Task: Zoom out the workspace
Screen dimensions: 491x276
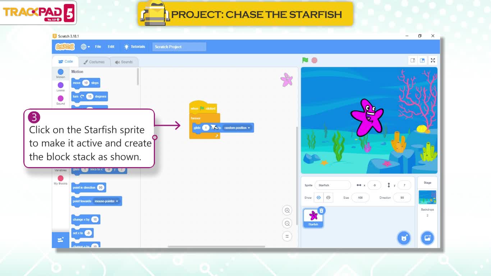Action: tap(287, 224)
